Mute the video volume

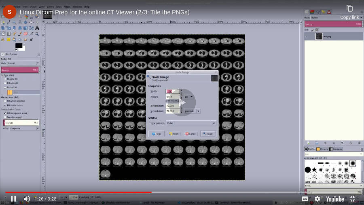coord(27,199)
